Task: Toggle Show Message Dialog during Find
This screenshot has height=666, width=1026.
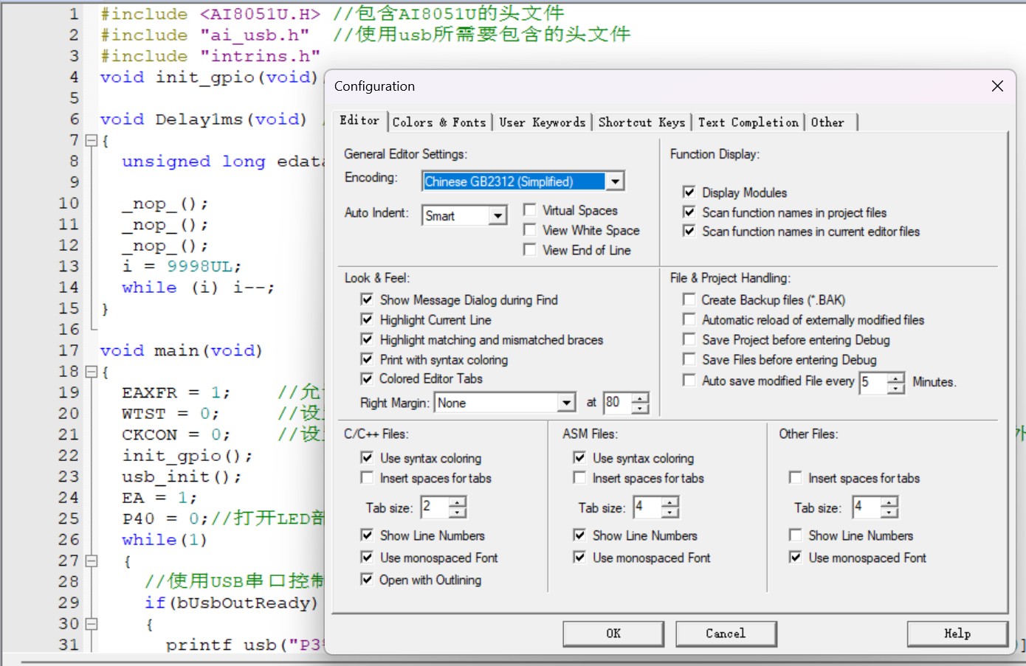Action: (367, 299)
